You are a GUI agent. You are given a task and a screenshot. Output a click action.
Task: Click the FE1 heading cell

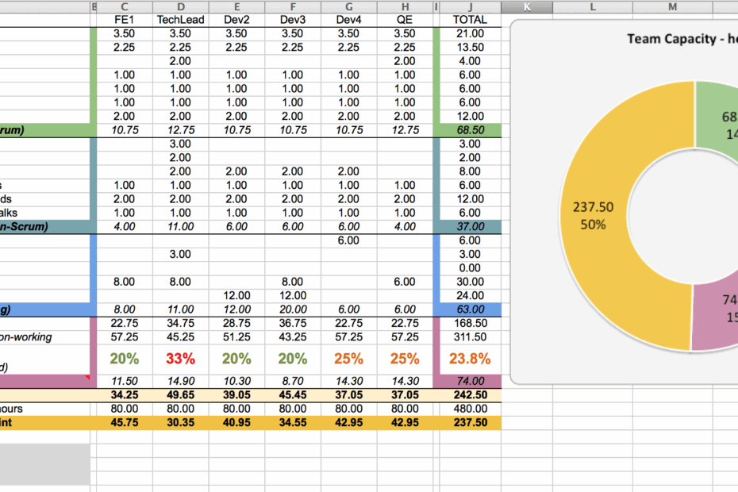point(125,20)
